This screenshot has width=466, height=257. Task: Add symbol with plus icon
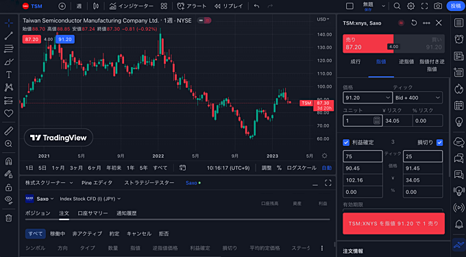pyautogui.click(x=62, y=6)
